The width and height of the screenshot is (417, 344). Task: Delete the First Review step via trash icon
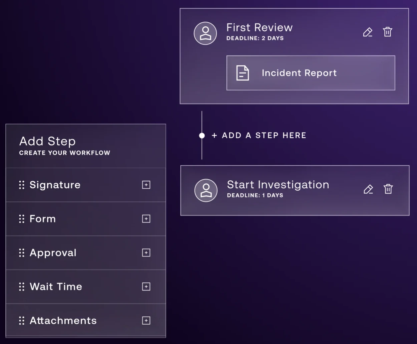tap(388, 32)
